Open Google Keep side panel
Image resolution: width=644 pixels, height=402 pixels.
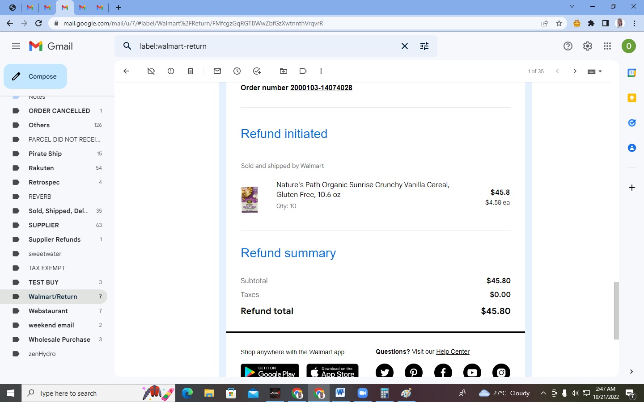[632, 98]
